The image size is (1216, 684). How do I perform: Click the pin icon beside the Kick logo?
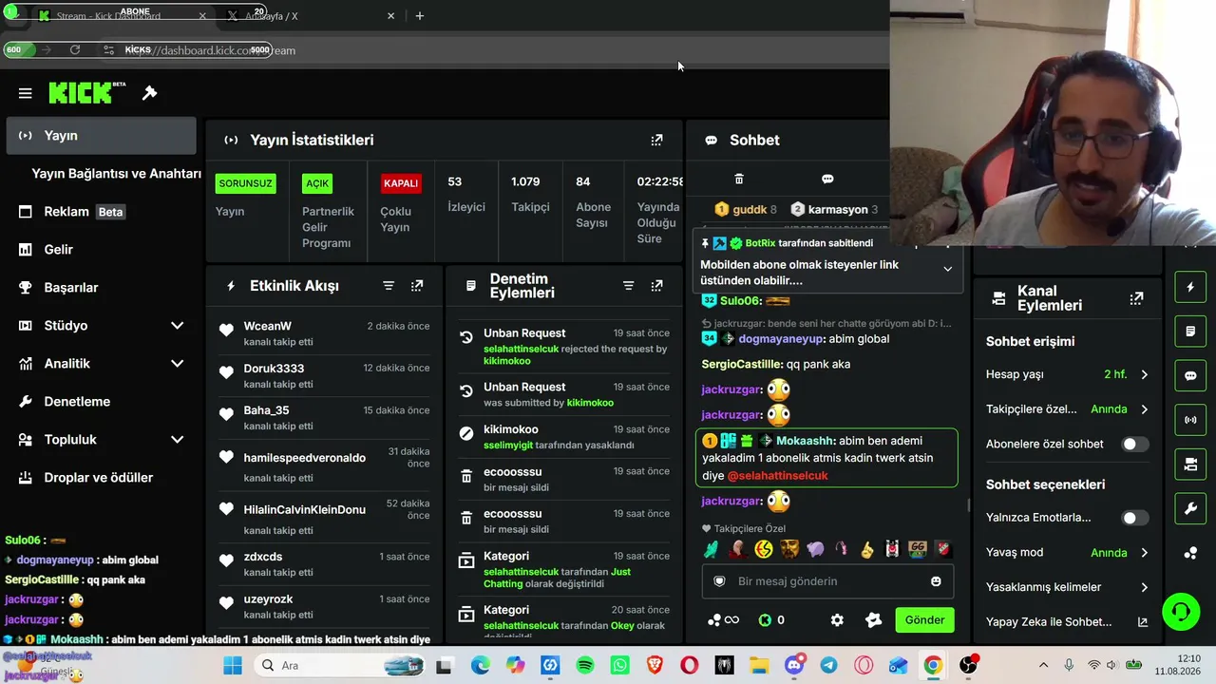point(149,93)
